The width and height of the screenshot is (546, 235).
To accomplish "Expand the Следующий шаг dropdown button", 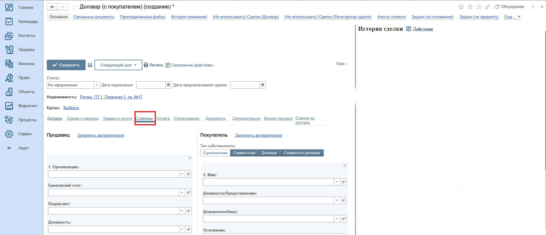I will (118, 65).
